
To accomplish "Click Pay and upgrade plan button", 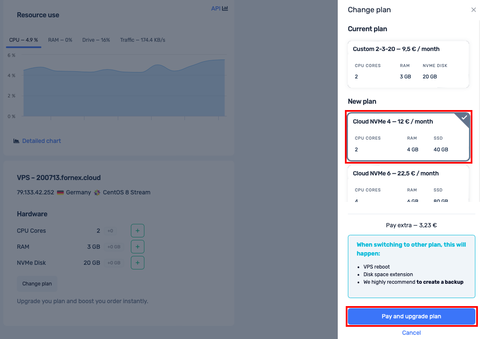I will click(x=412, y=316).
